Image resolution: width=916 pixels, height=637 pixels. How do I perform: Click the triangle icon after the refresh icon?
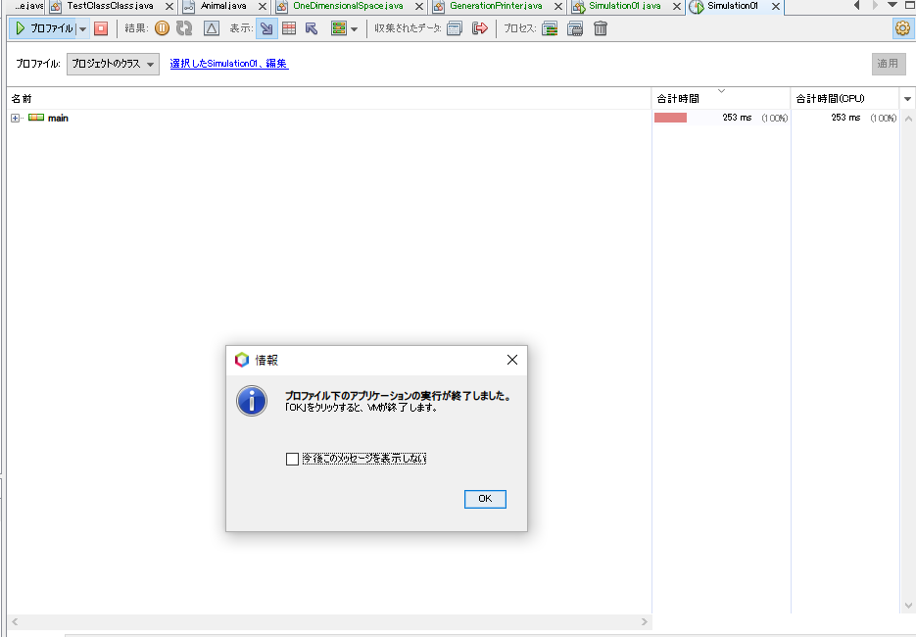coord(212,28)
